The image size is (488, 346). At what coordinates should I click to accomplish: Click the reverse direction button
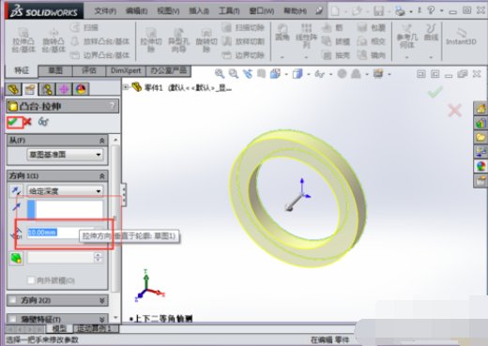(x=16, y=190)
